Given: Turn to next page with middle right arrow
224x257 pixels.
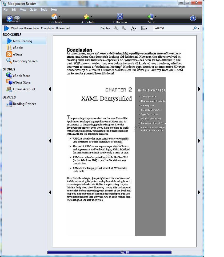Looking at the screenshot, I should [x=199, y=141].
